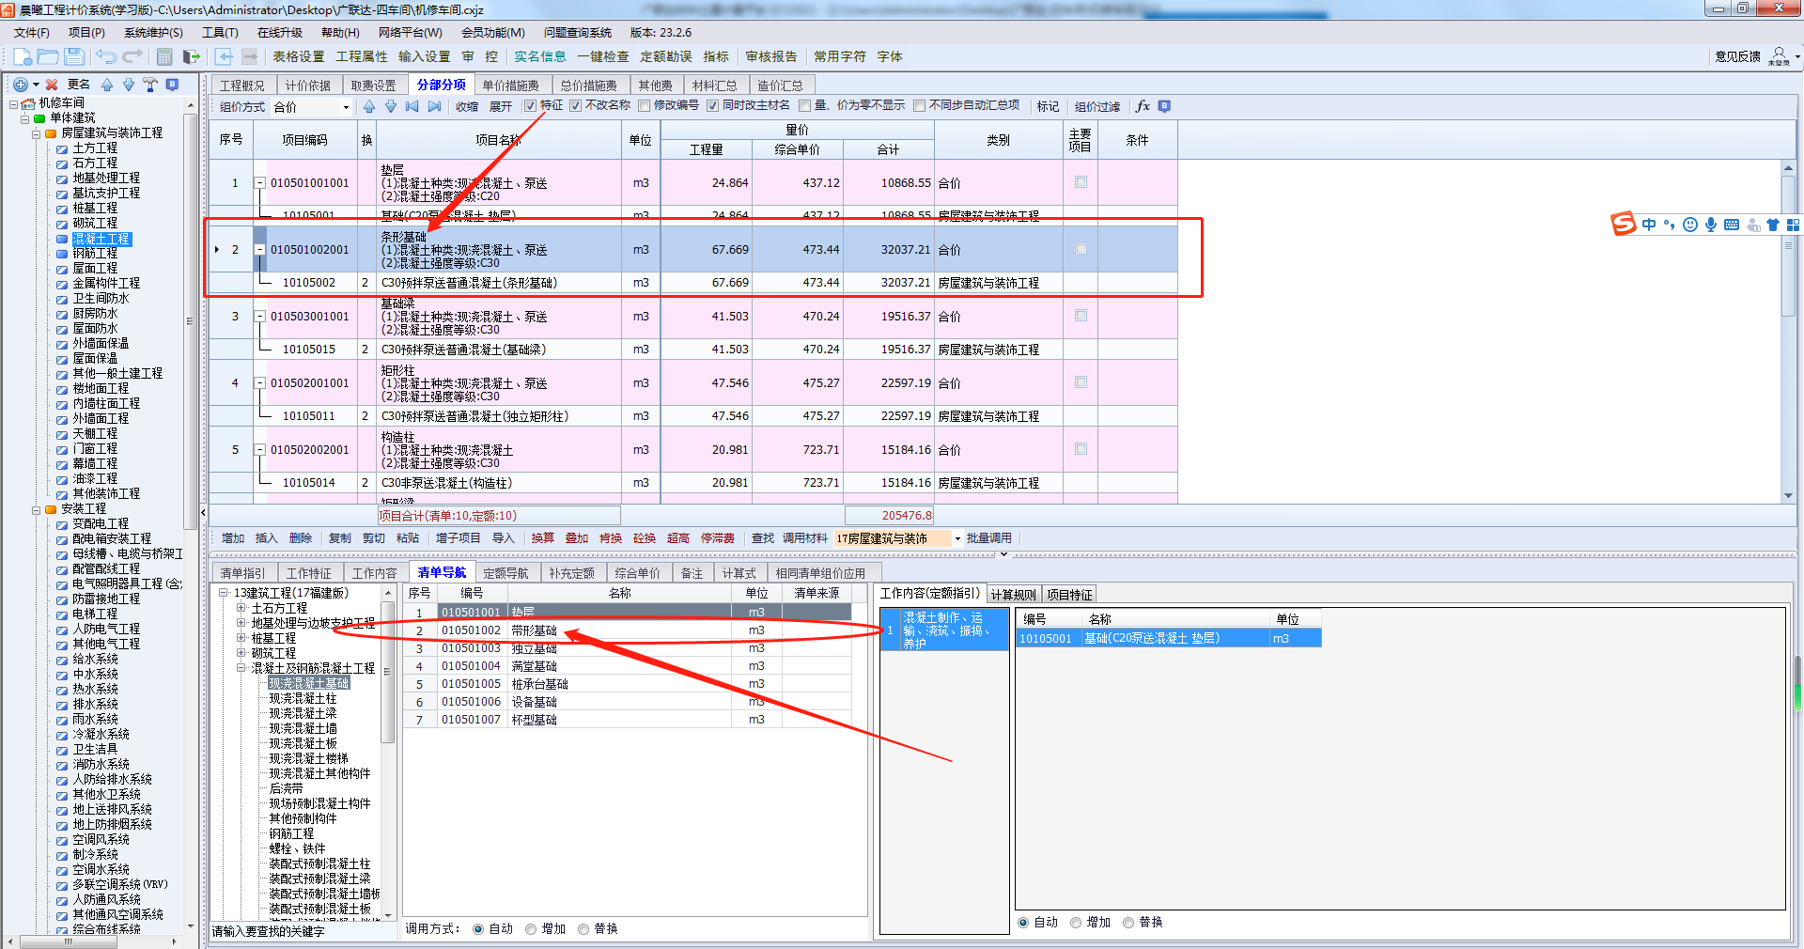Check 主要项目 box for row 010501001001

tap(1081, 182)
